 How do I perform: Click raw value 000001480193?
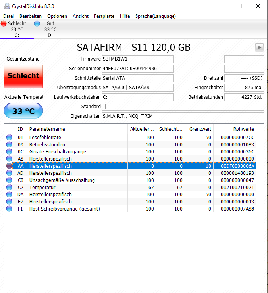(237, 173)
